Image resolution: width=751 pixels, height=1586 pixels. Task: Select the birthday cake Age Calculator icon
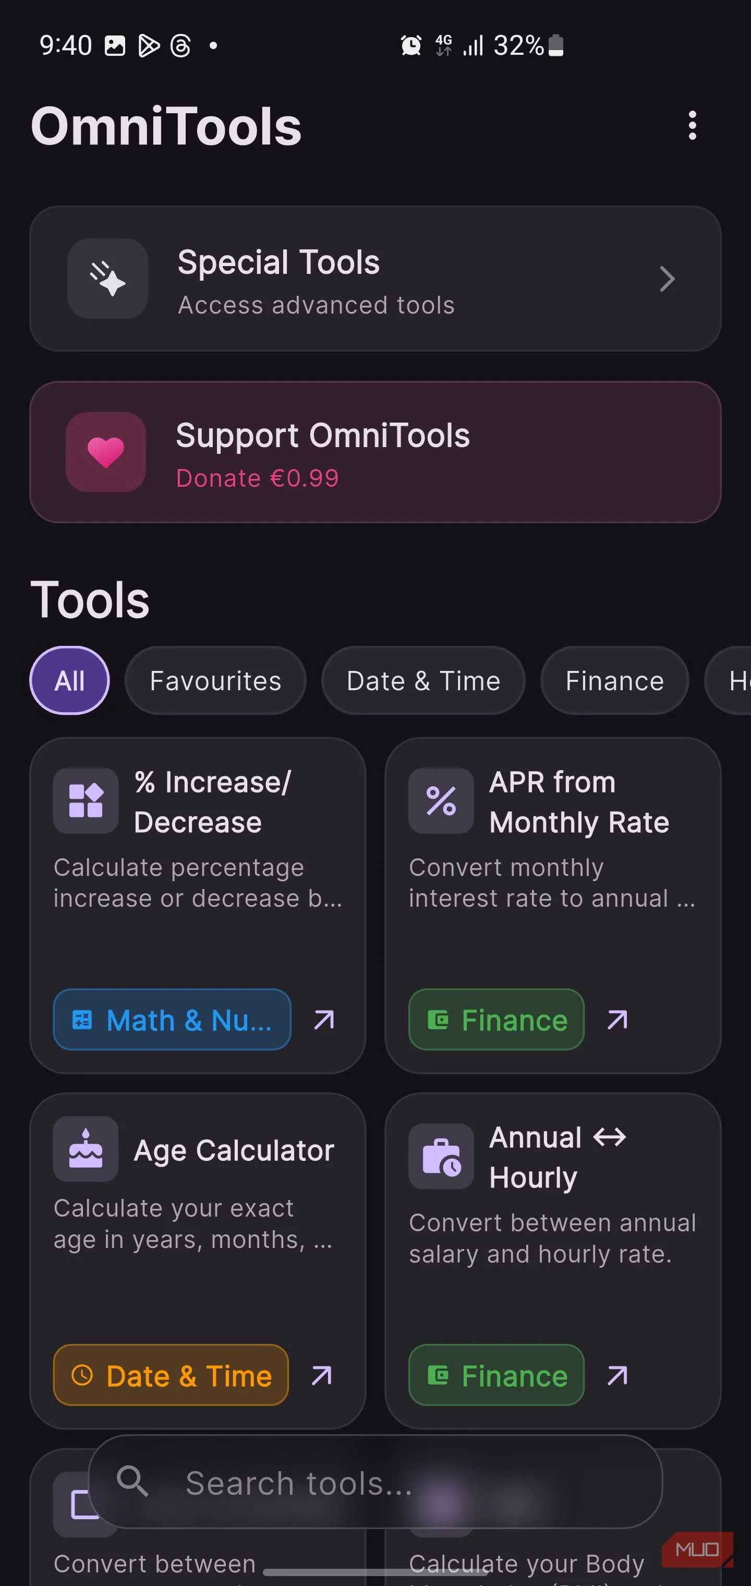click(x=86, y=1149)
